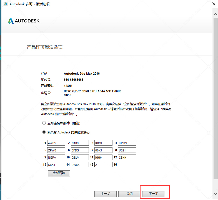
Task: Click the 上一步 back button
Action: [x=106, y=194]
